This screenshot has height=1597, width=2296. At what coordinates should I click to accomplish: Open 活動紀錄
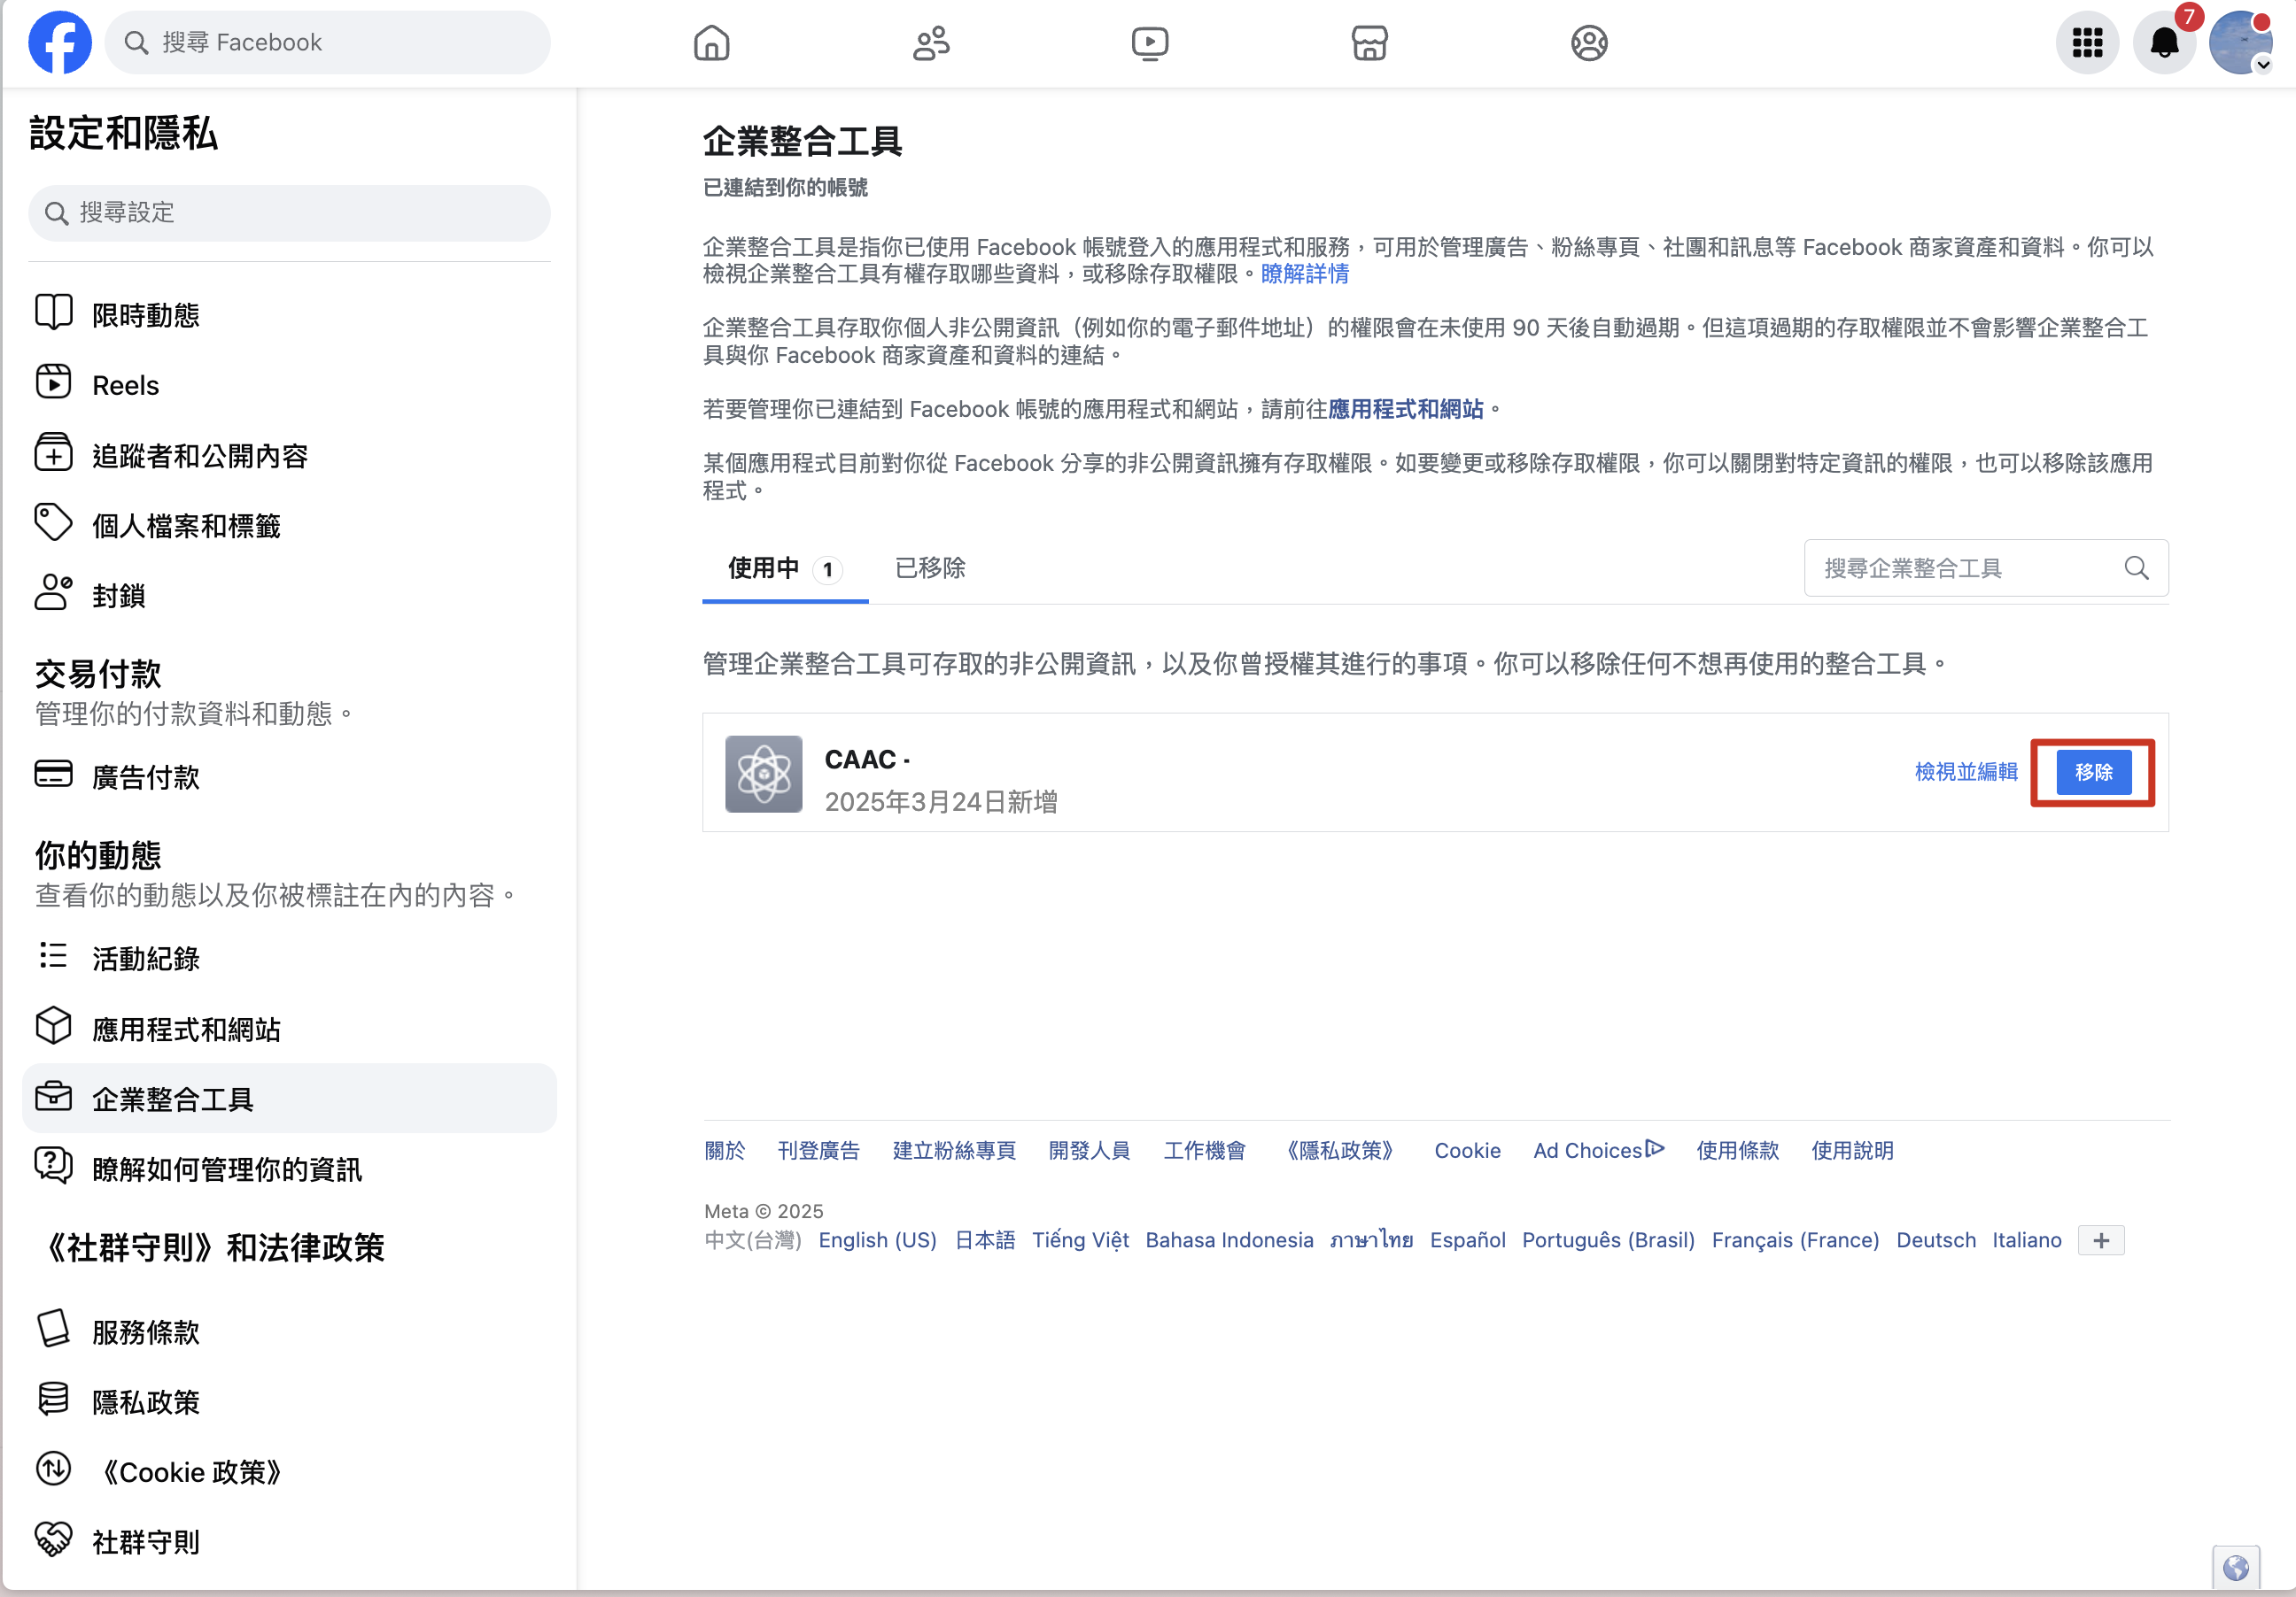(x=289, y=959)
